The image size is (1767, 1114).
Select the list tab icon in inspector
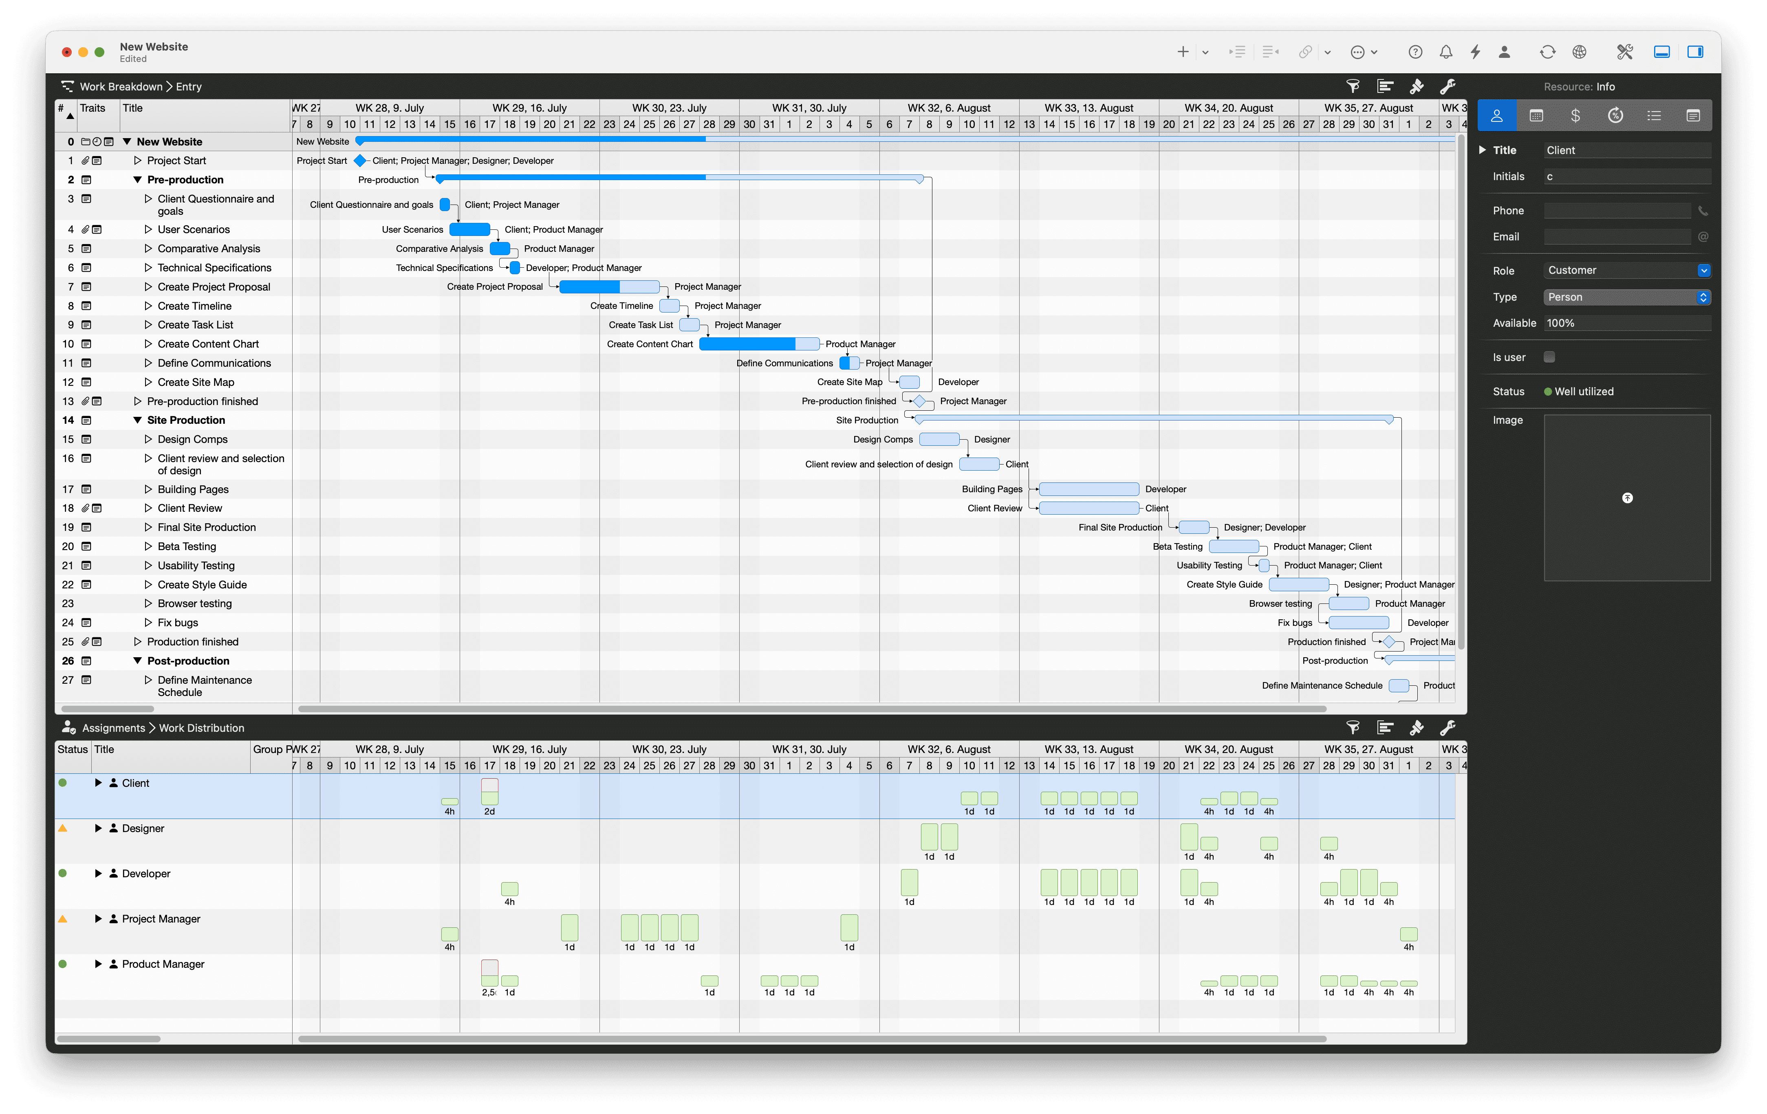coord(1653,115)
